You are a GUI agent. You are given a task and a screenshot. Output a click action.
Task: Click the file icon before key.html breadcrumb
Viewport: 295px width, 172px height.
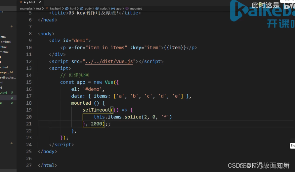pos(47,9)
